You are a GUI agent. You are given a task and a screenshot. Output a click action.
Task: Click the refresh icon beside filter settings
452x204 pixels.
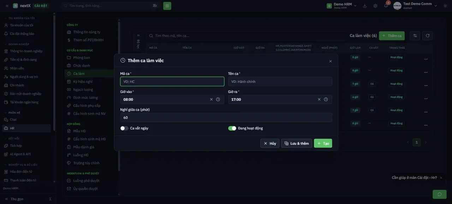[x=427, y=36]
